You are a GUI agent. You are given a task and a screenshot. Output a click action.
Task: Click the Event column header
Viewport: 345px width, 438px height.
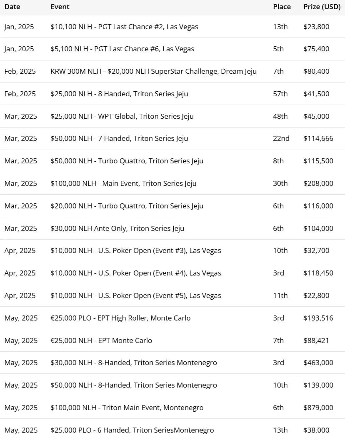tap(60, 7)
